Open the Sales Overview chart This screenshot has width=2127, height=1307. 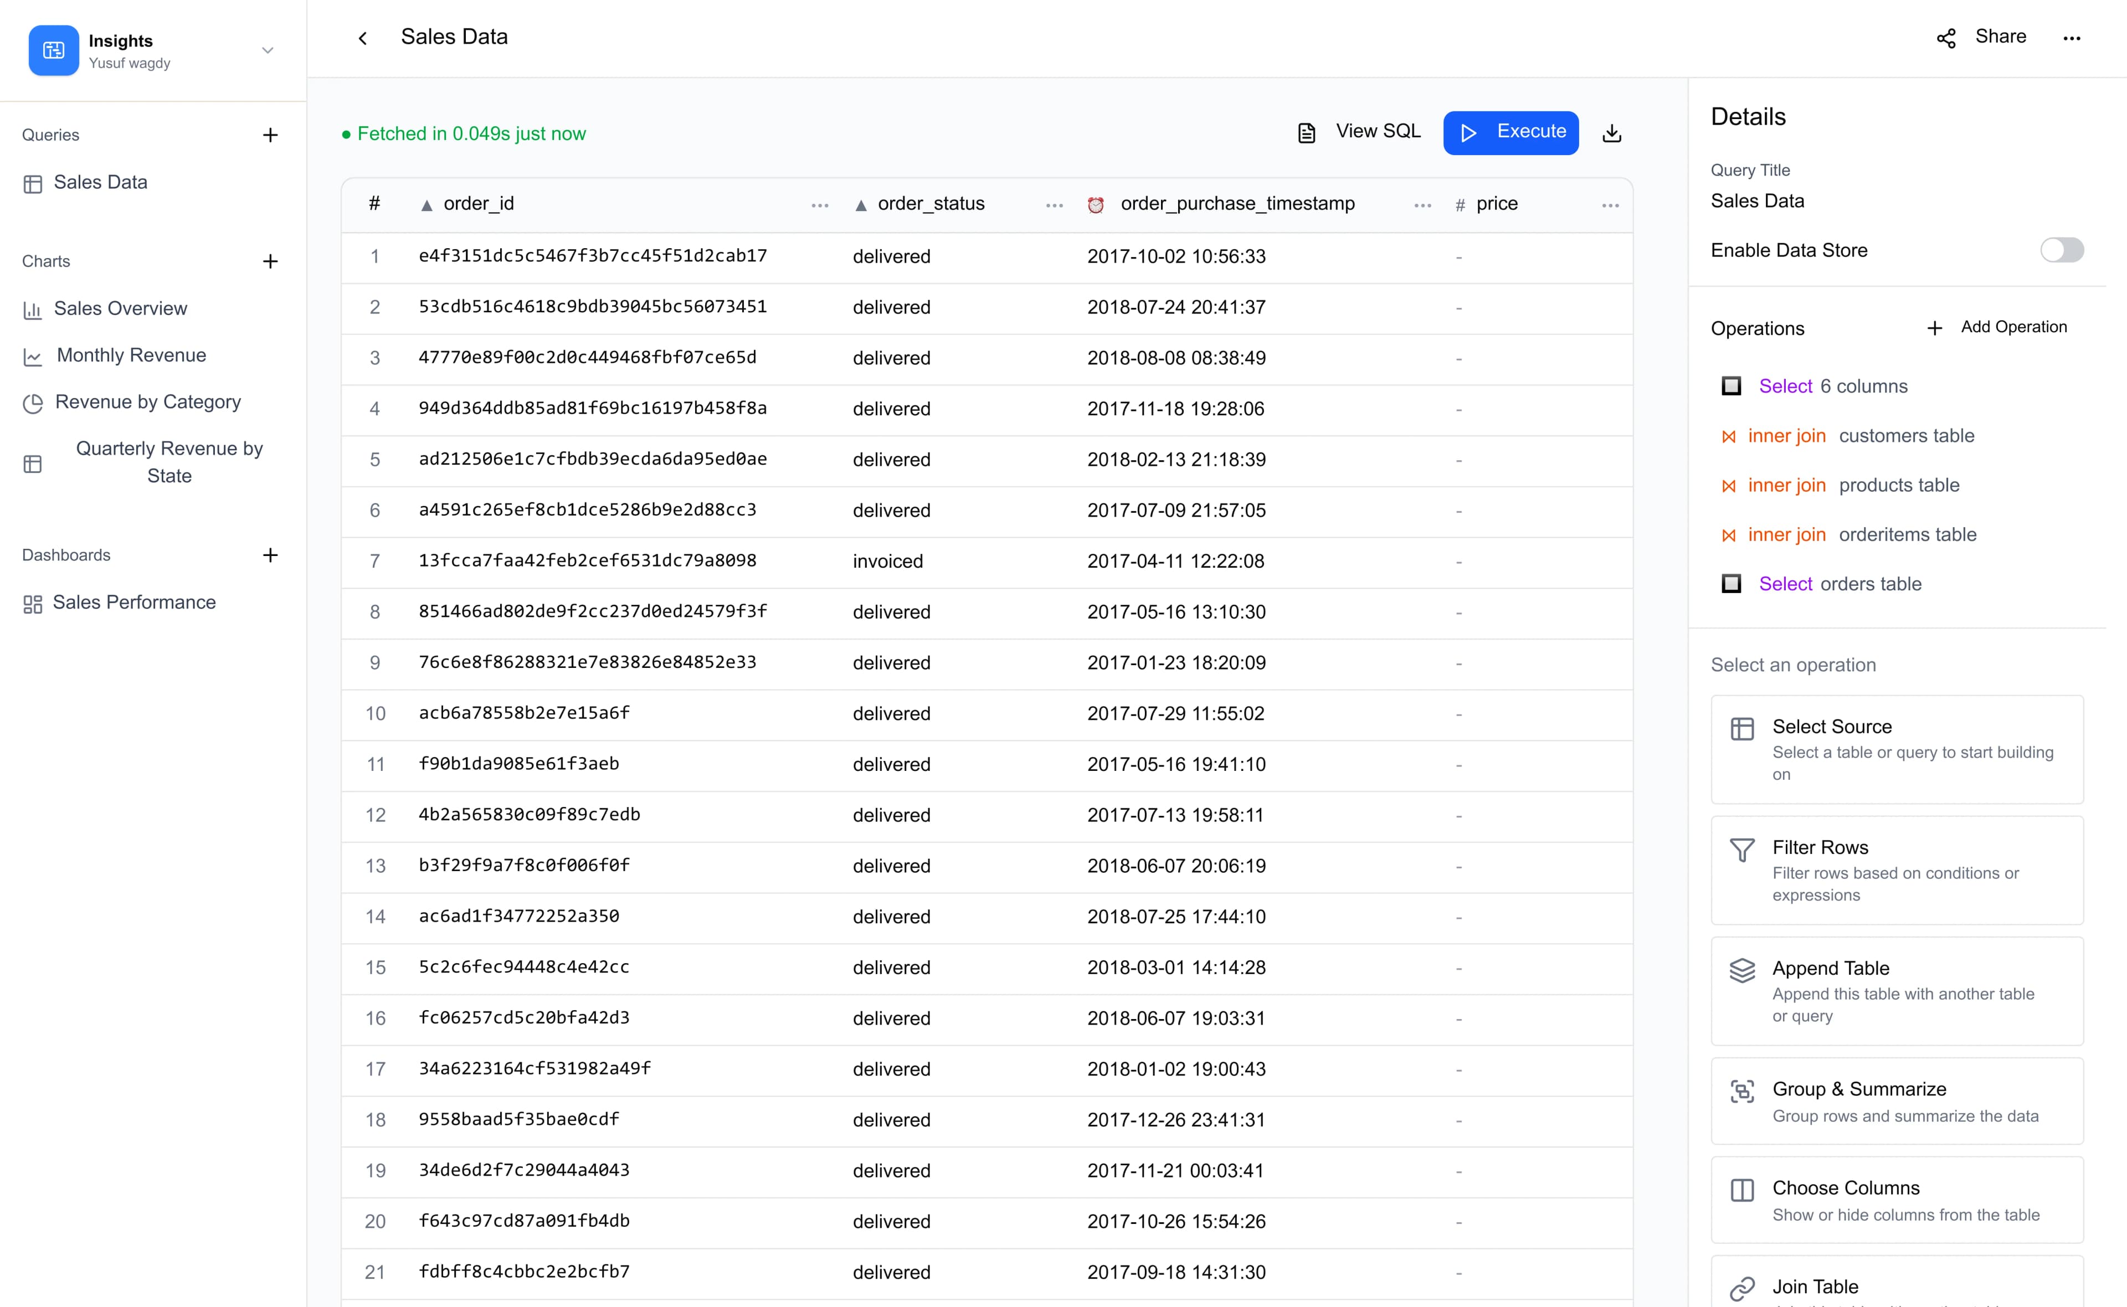pos(120,308)
